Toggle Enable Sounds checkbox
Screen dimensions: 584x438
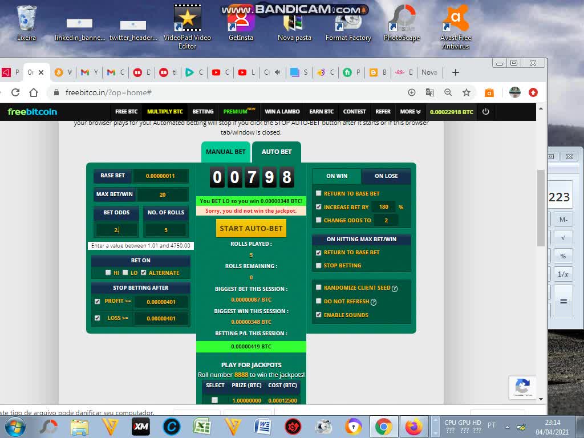pos(318,315)
